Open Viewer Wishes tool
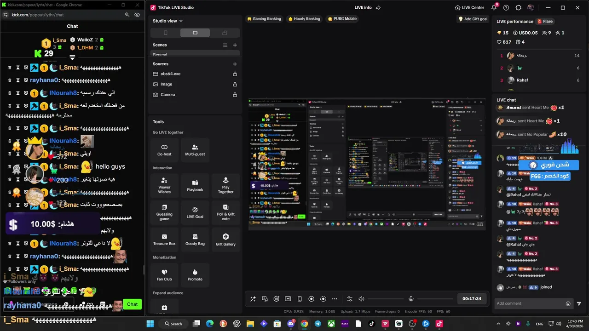This screenshot has height=331, width=589. pyautogui.click(x=164, y=186)
